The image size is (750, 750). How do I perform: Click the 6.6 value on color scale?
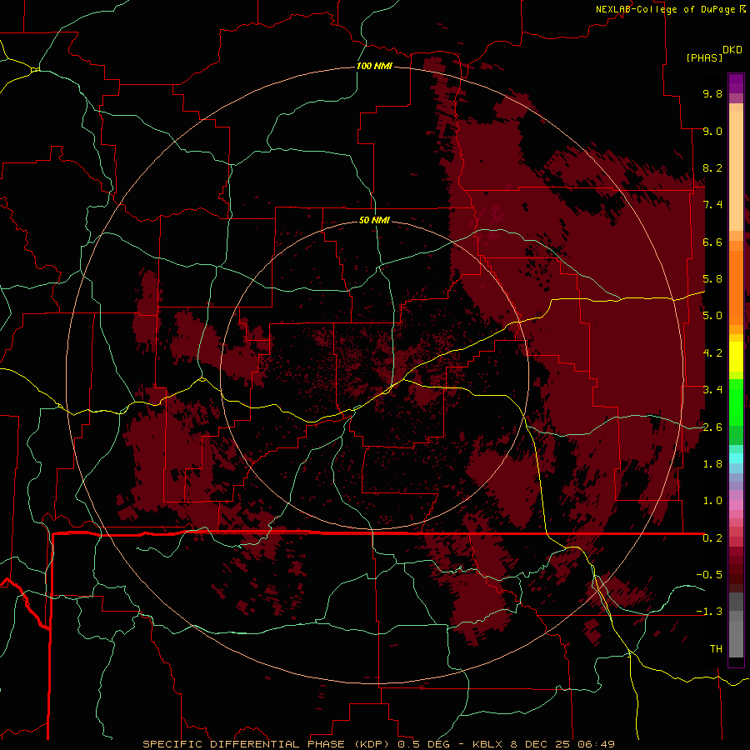[x=712, y=242]
